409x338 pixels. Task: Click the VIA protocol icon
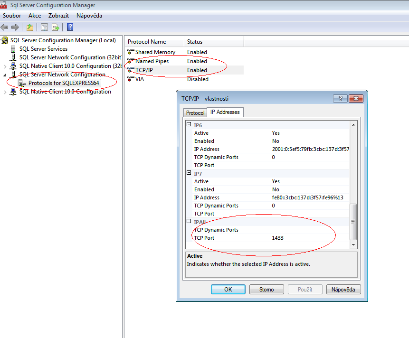click(x=131, y=79)
